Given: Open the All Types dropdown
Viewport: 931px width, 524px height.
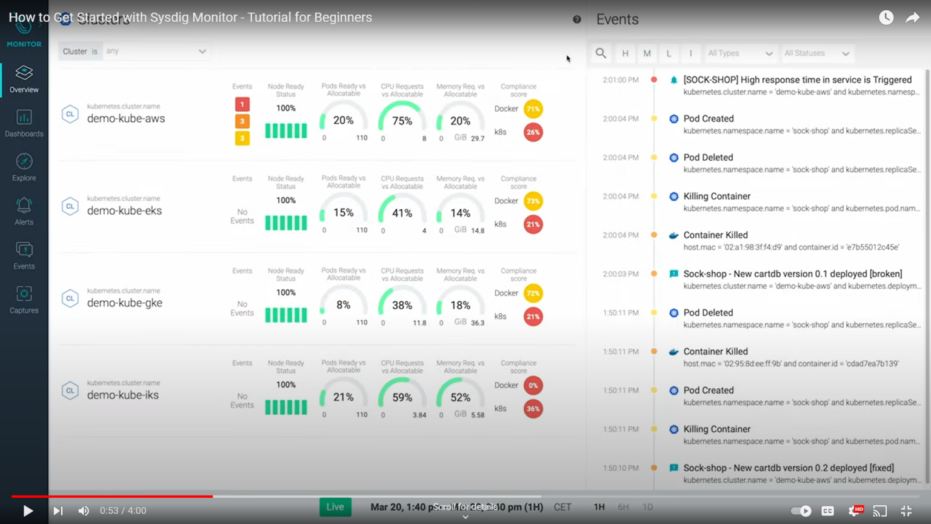Looking at the screenshot, I should [x=739, y=53].
